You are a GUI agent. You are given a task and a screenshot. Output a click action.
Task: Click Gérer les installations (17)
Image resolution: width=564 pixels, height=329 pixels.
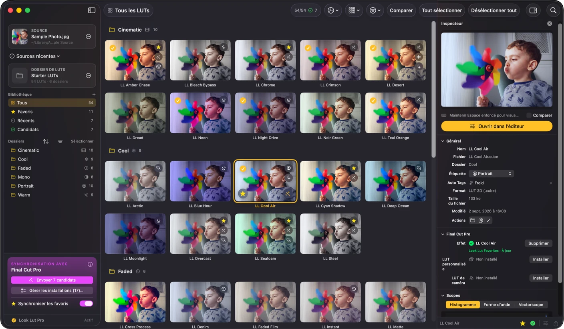[x=52, y=291]
